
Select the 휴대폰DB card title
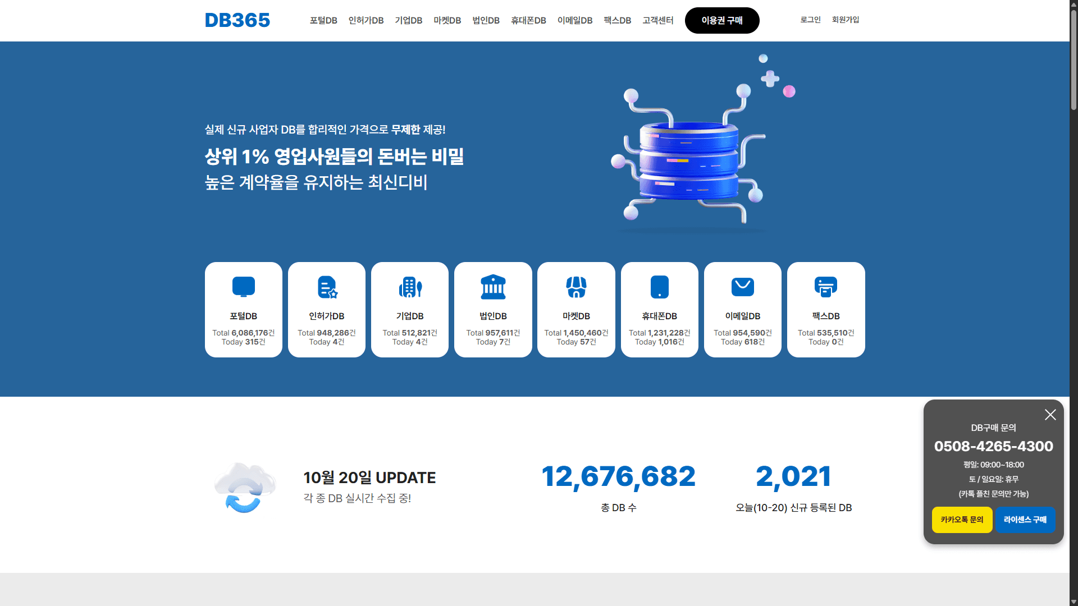(660, 316)
